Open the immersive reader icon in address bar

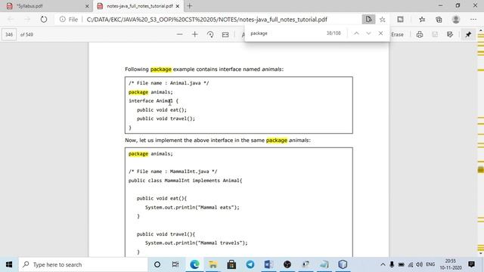(x=368, y=20)
